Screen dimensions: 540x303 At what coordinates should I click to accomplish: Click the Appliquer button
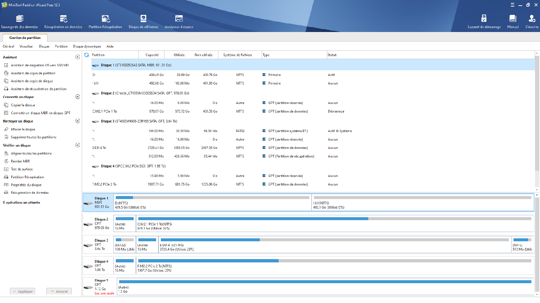[22, 291]
